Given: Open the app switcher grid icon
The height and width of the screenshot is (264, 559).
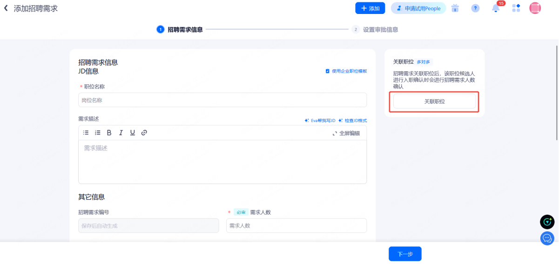Looking at the screenshot, I should pos(516,8).
